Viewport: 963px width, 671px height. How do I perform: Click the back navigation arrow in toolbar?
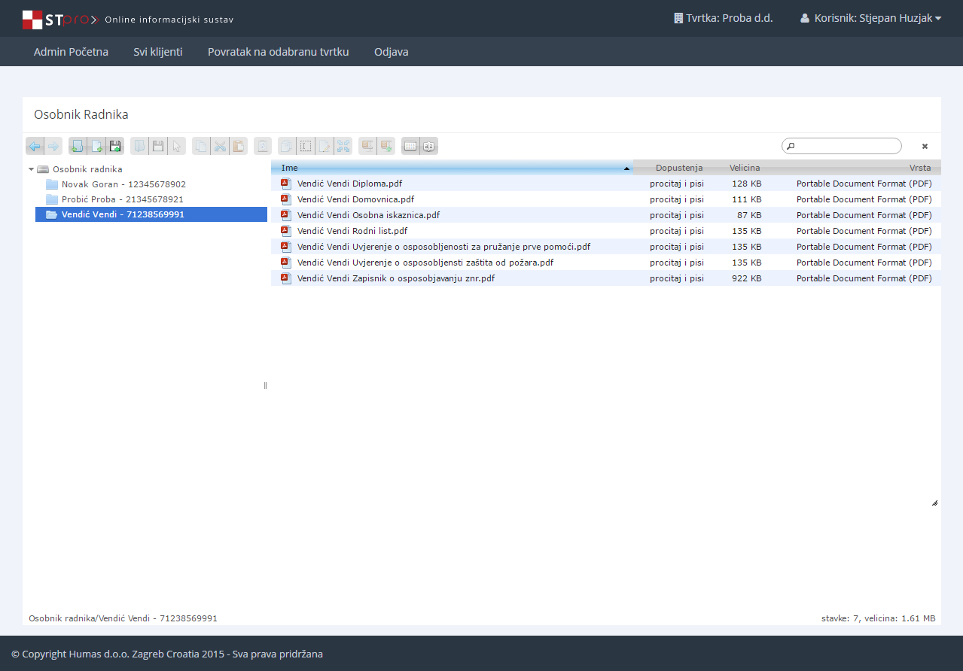pyautogui.click(x=35, y=146)
